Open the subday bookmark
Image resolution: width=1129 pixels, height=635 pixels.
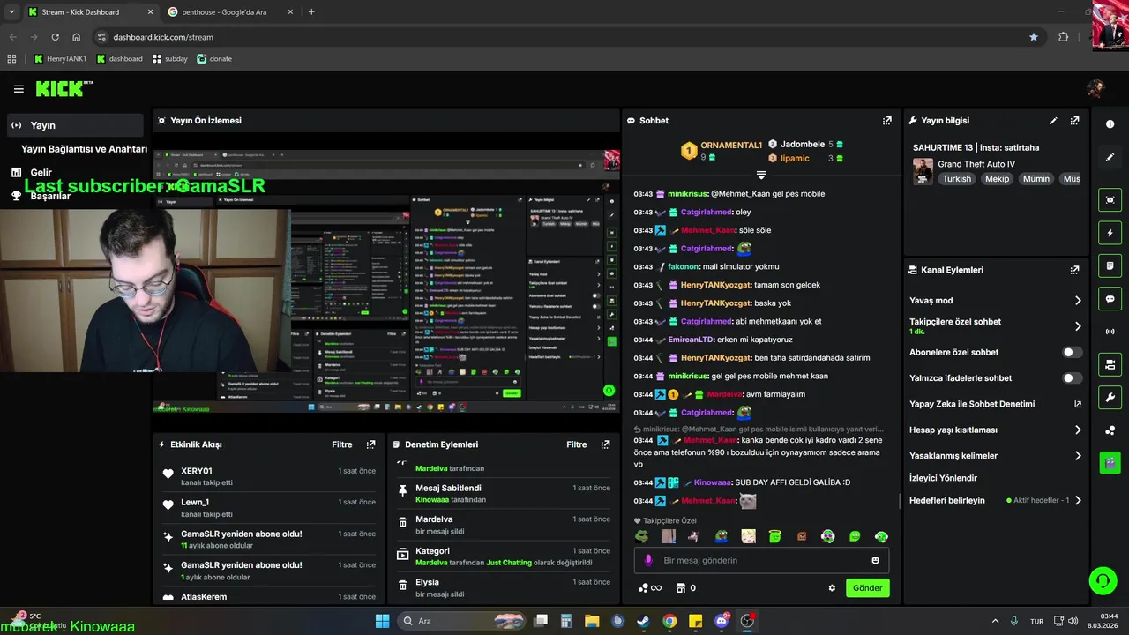pyautogui.click(x=170, y=59)
